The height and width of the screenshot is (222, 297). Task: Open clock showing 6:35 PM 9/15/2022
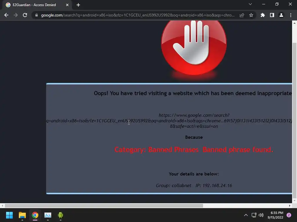pyautogui.click(x=276, y=215)
